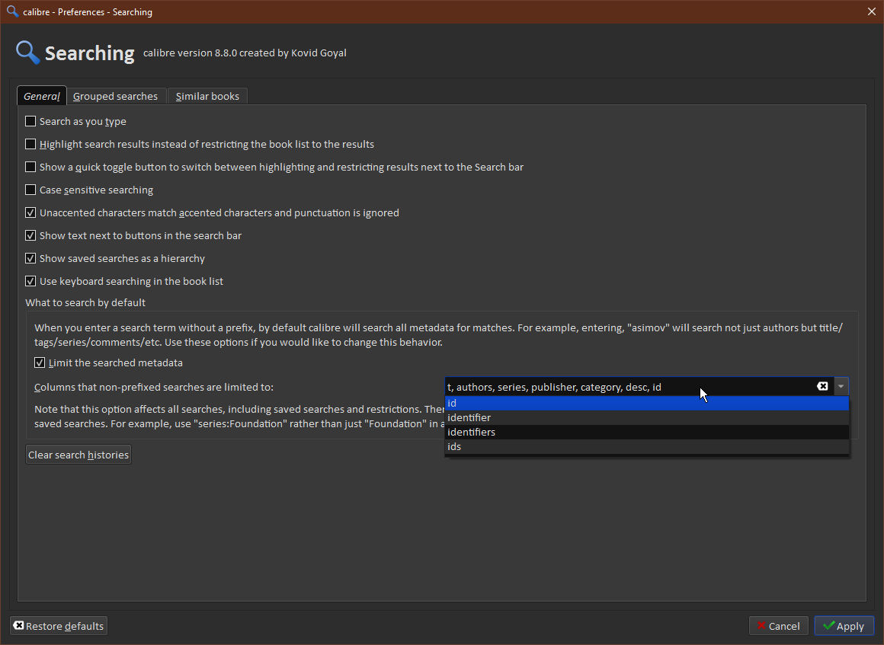Click the calibre version 8.8.0 text

point(245,53)
